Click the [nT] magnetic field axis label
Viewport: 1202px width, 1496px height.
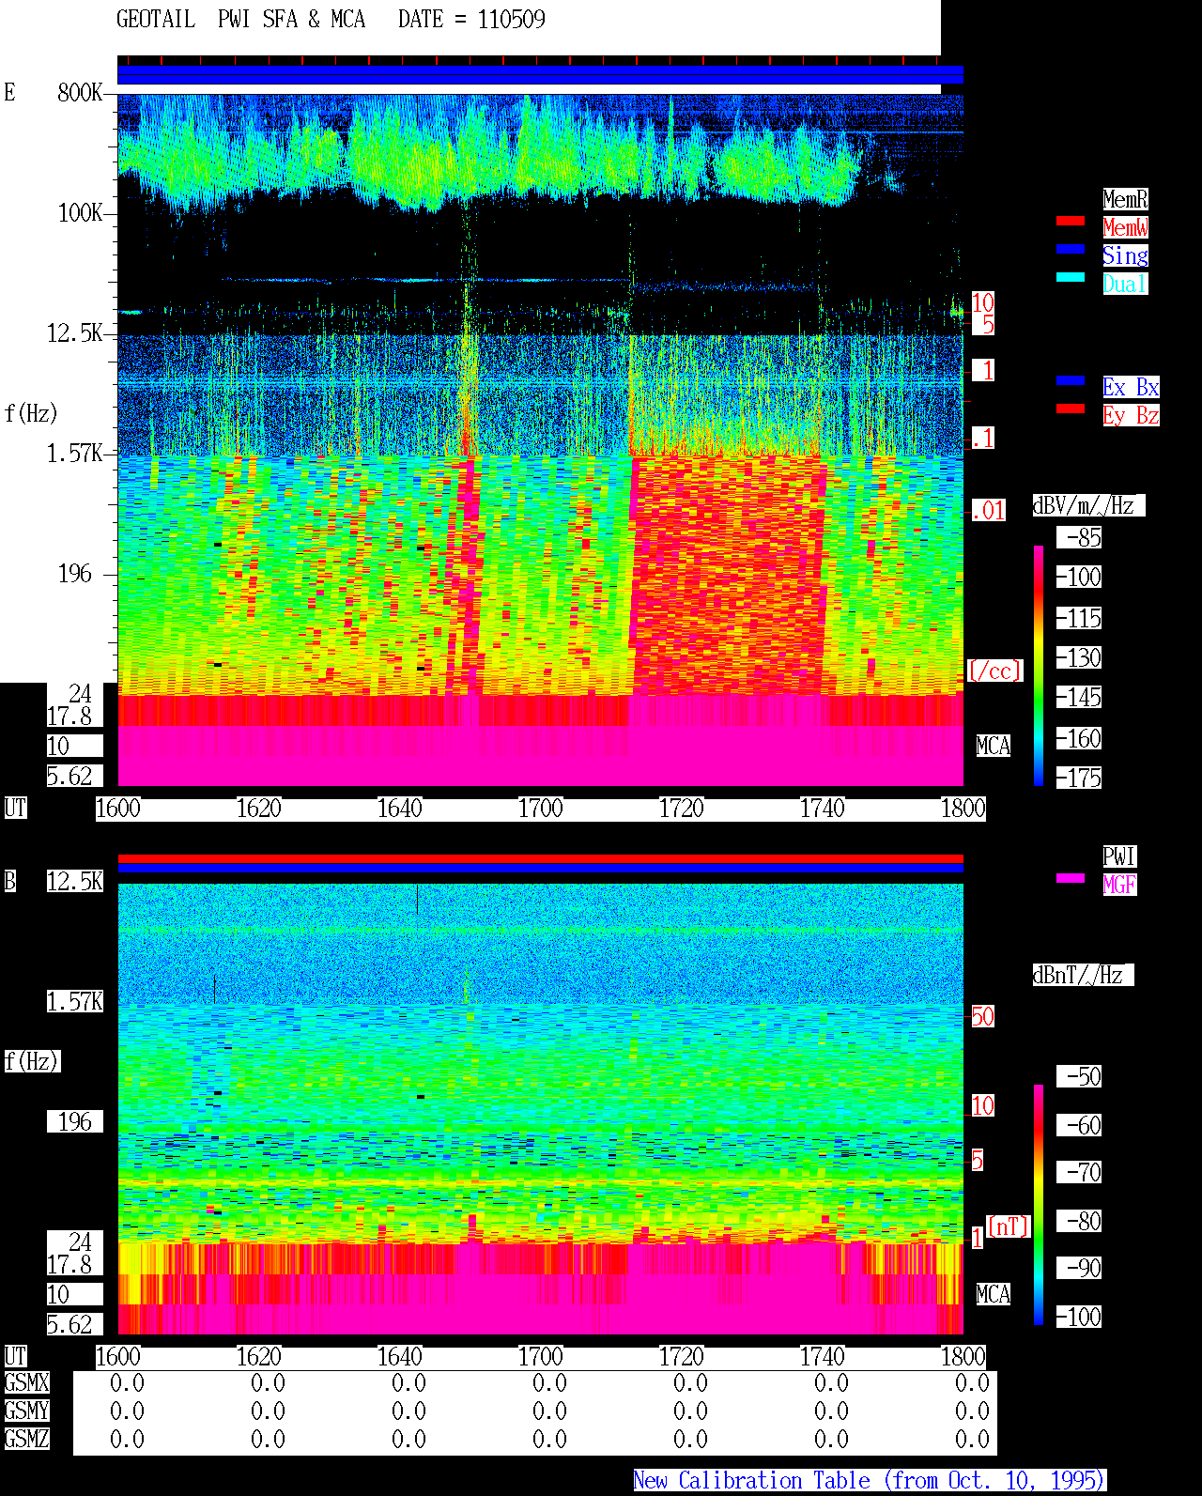(x=1009, y=1226)
